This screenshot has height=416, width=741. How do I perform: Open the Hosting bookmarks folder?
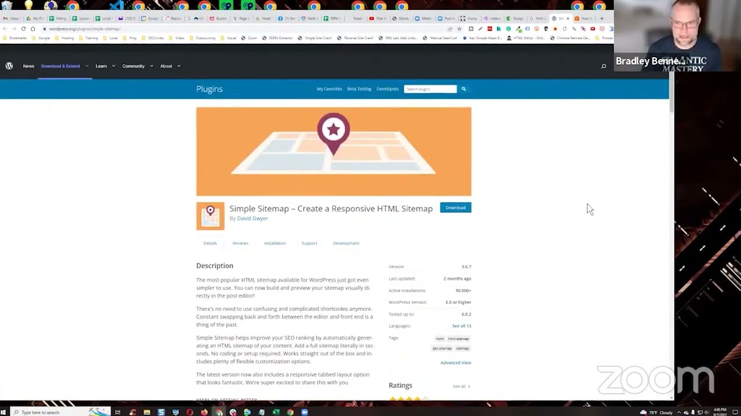coord(64,38)
